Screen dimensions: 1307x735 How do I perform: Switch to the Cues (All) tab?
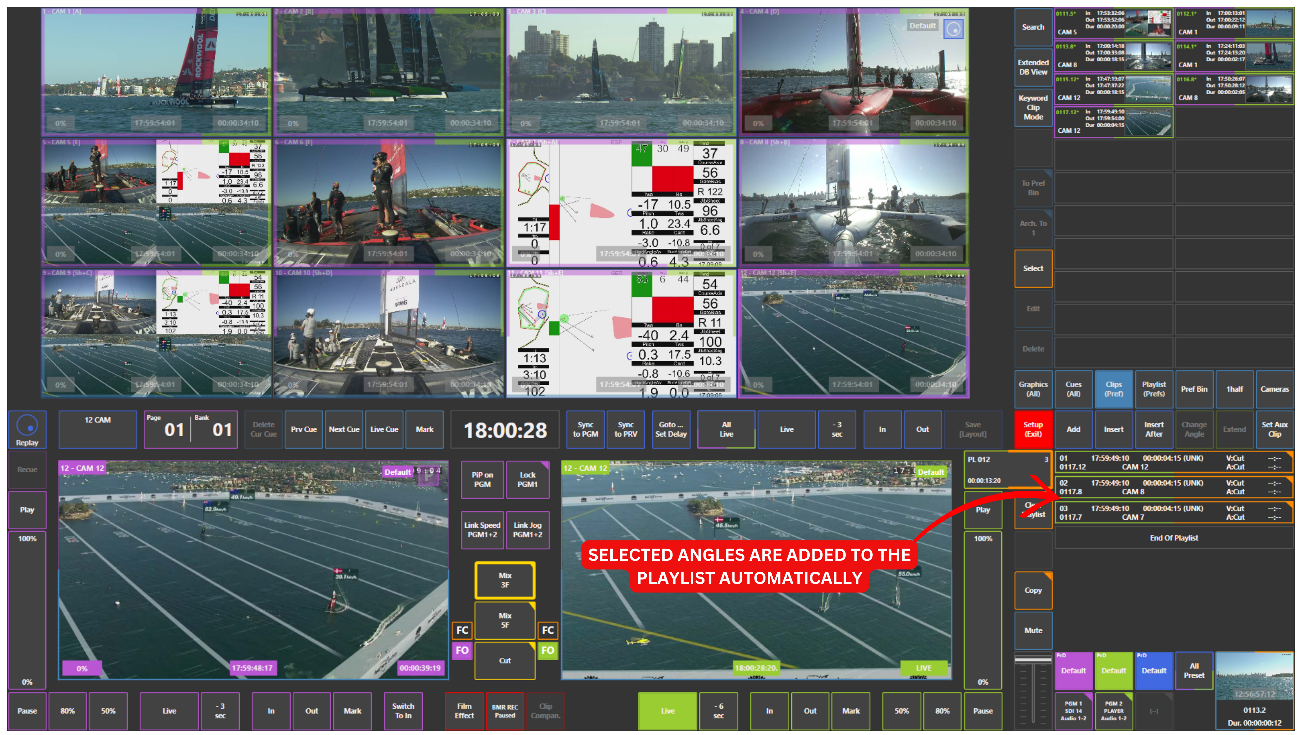pos(1073,389)
